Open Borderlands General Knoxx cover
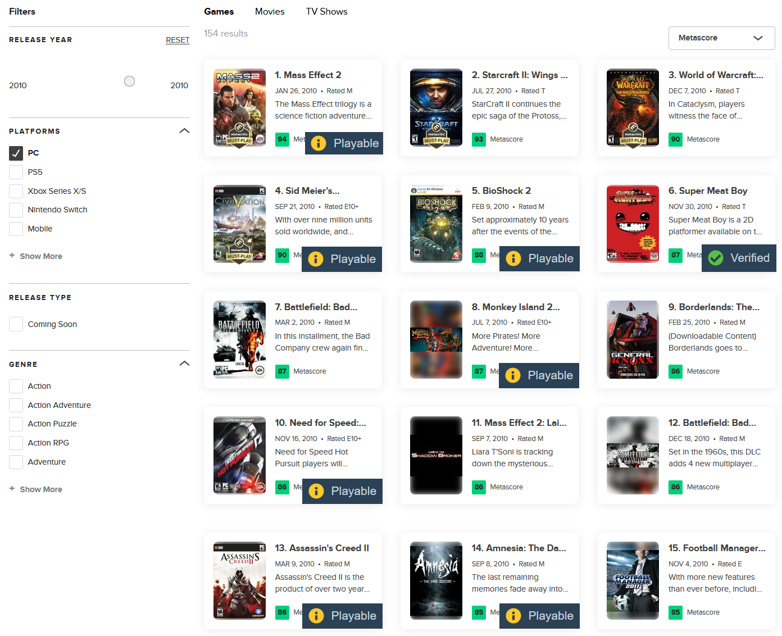Viewport: 782px width, 636px height. click(633, 339)
